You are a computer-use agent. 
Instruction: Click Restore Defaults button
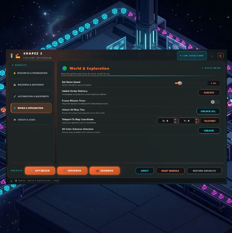[204, 171]
